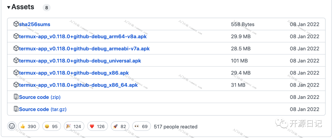
Task: Click the Assets count badge showing 8
Action: (47, 8)
